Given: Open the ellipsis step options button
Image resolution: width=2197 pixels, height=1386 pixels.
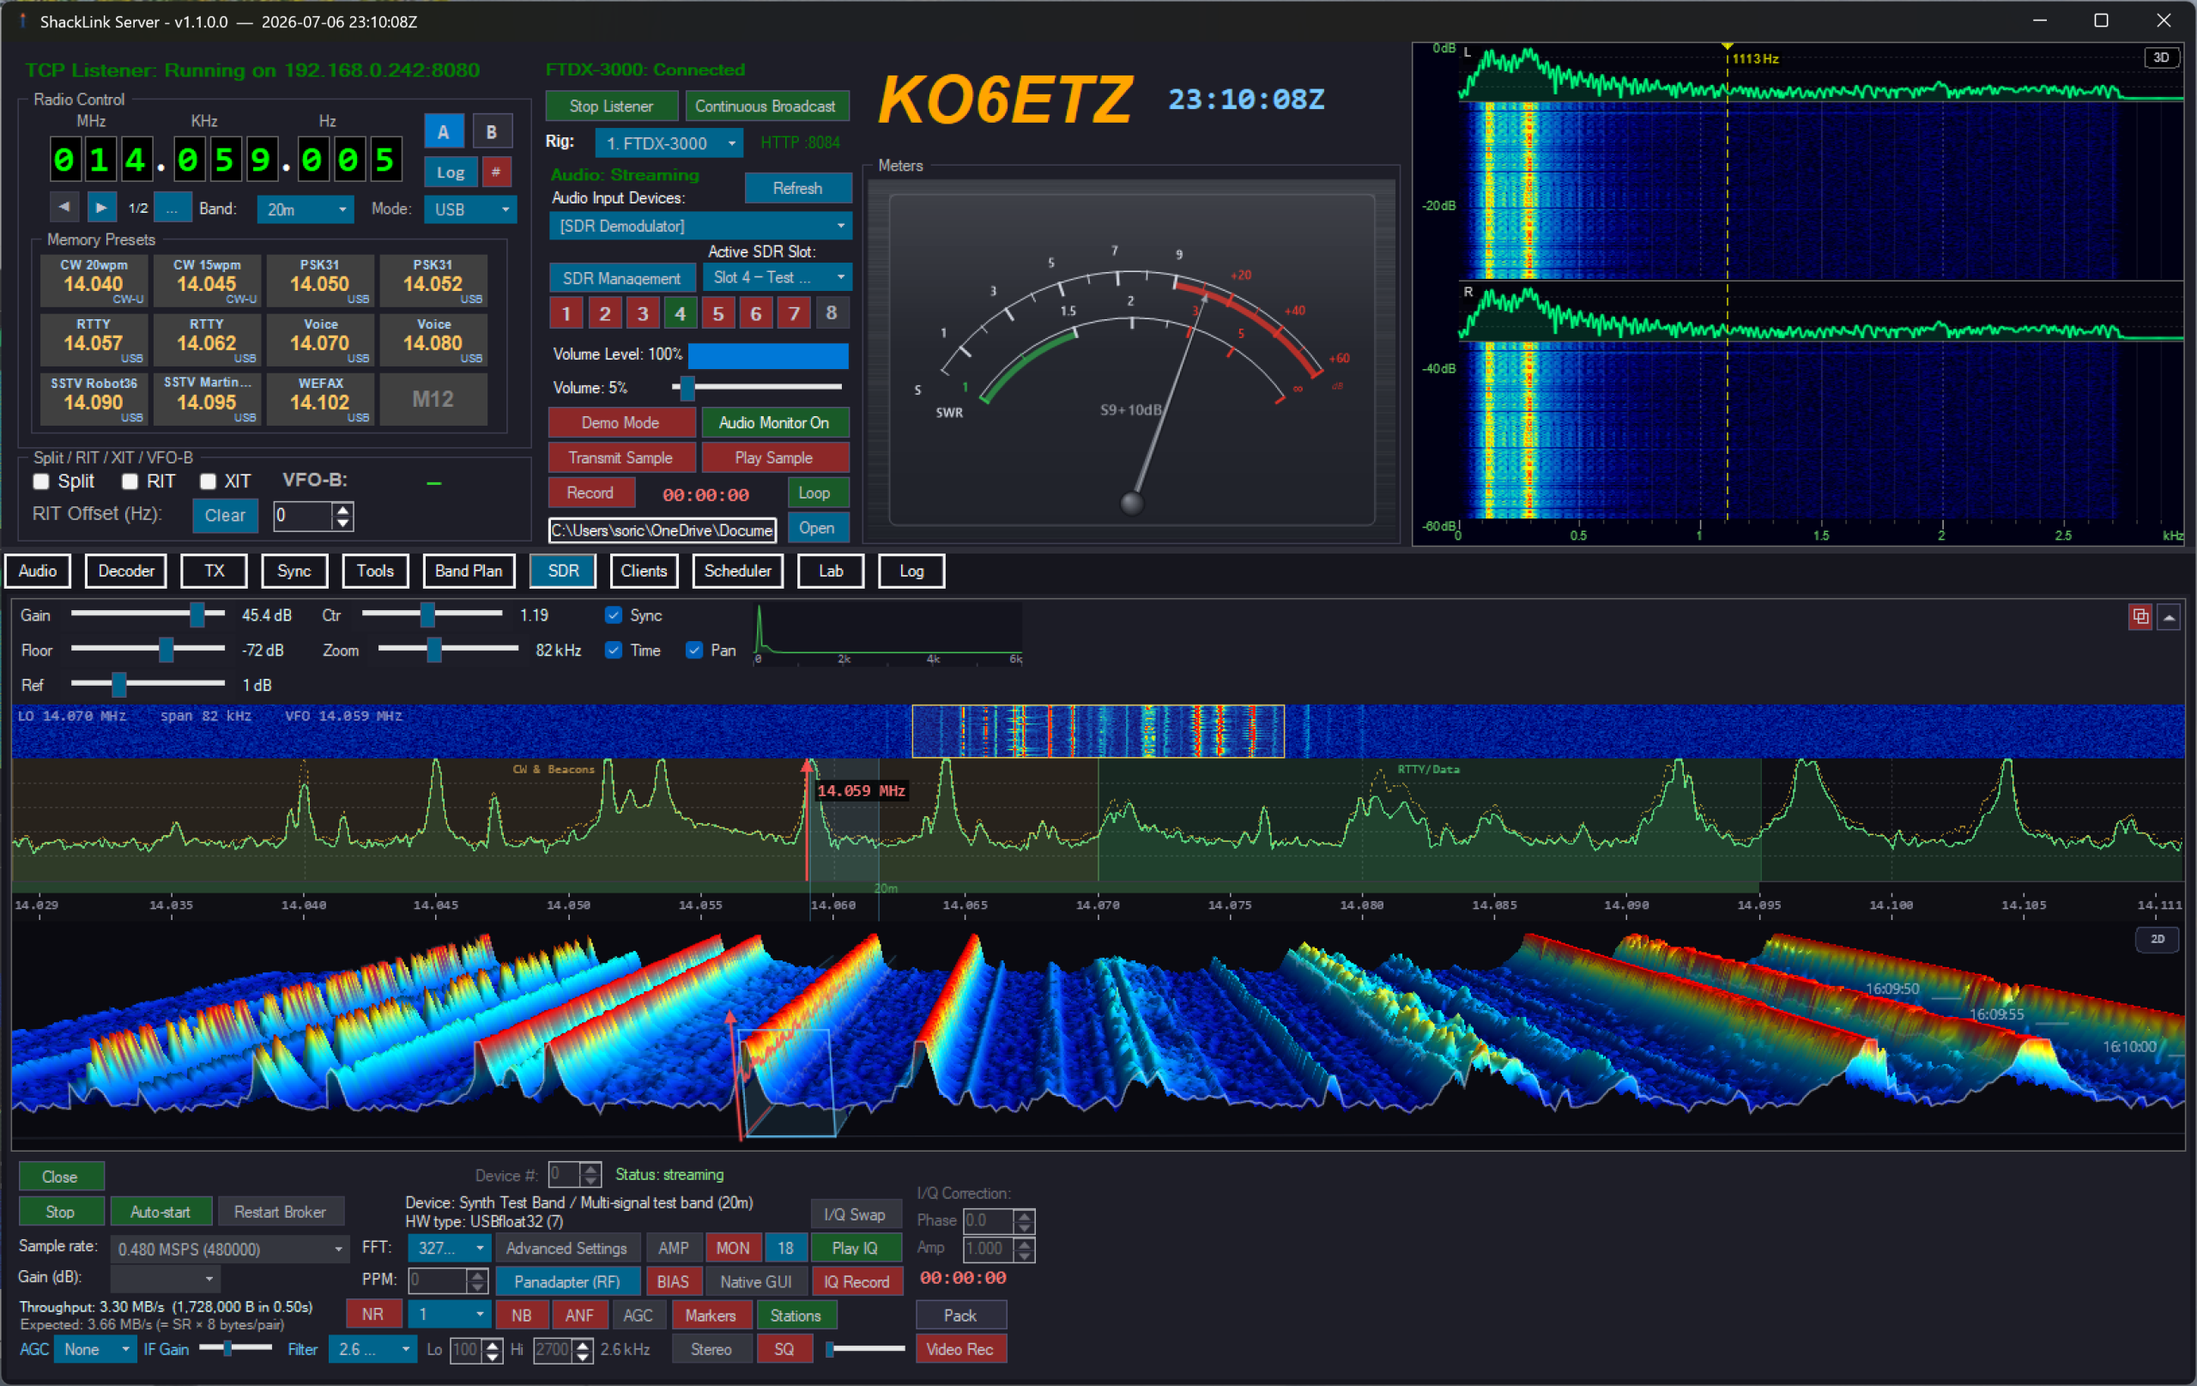Looking at the screenshot, I should click(172, 208).
